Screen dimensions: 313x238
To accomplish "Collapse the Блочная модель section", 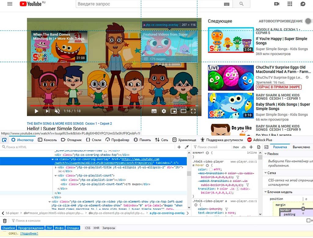I will tap(266, 192).
